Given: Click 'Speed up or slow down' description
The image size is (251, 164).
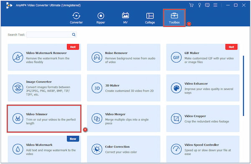Looking at the screenshot, I should pos(207,152).
